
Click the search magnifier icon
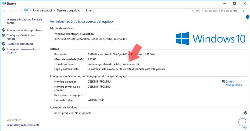(x=244, y=11)
